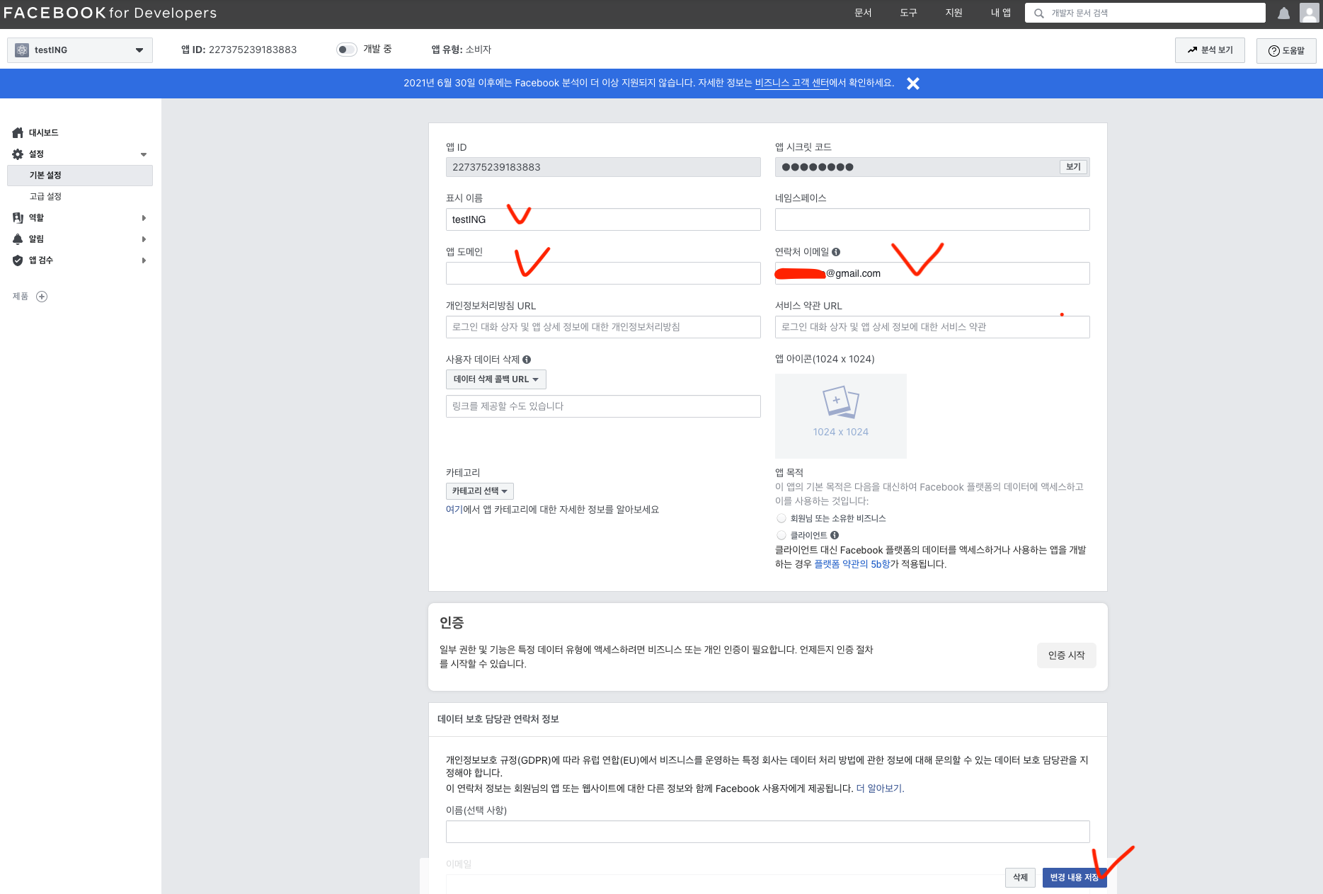Click the client option info icon
Image resolution: width=1323 pixels, height=894 pixels.
(x=835, y=535)
